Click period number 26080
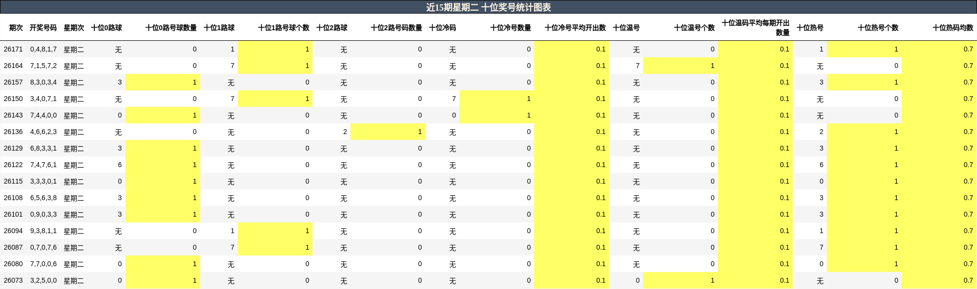The image size is (977, 289). click(13, 264)
